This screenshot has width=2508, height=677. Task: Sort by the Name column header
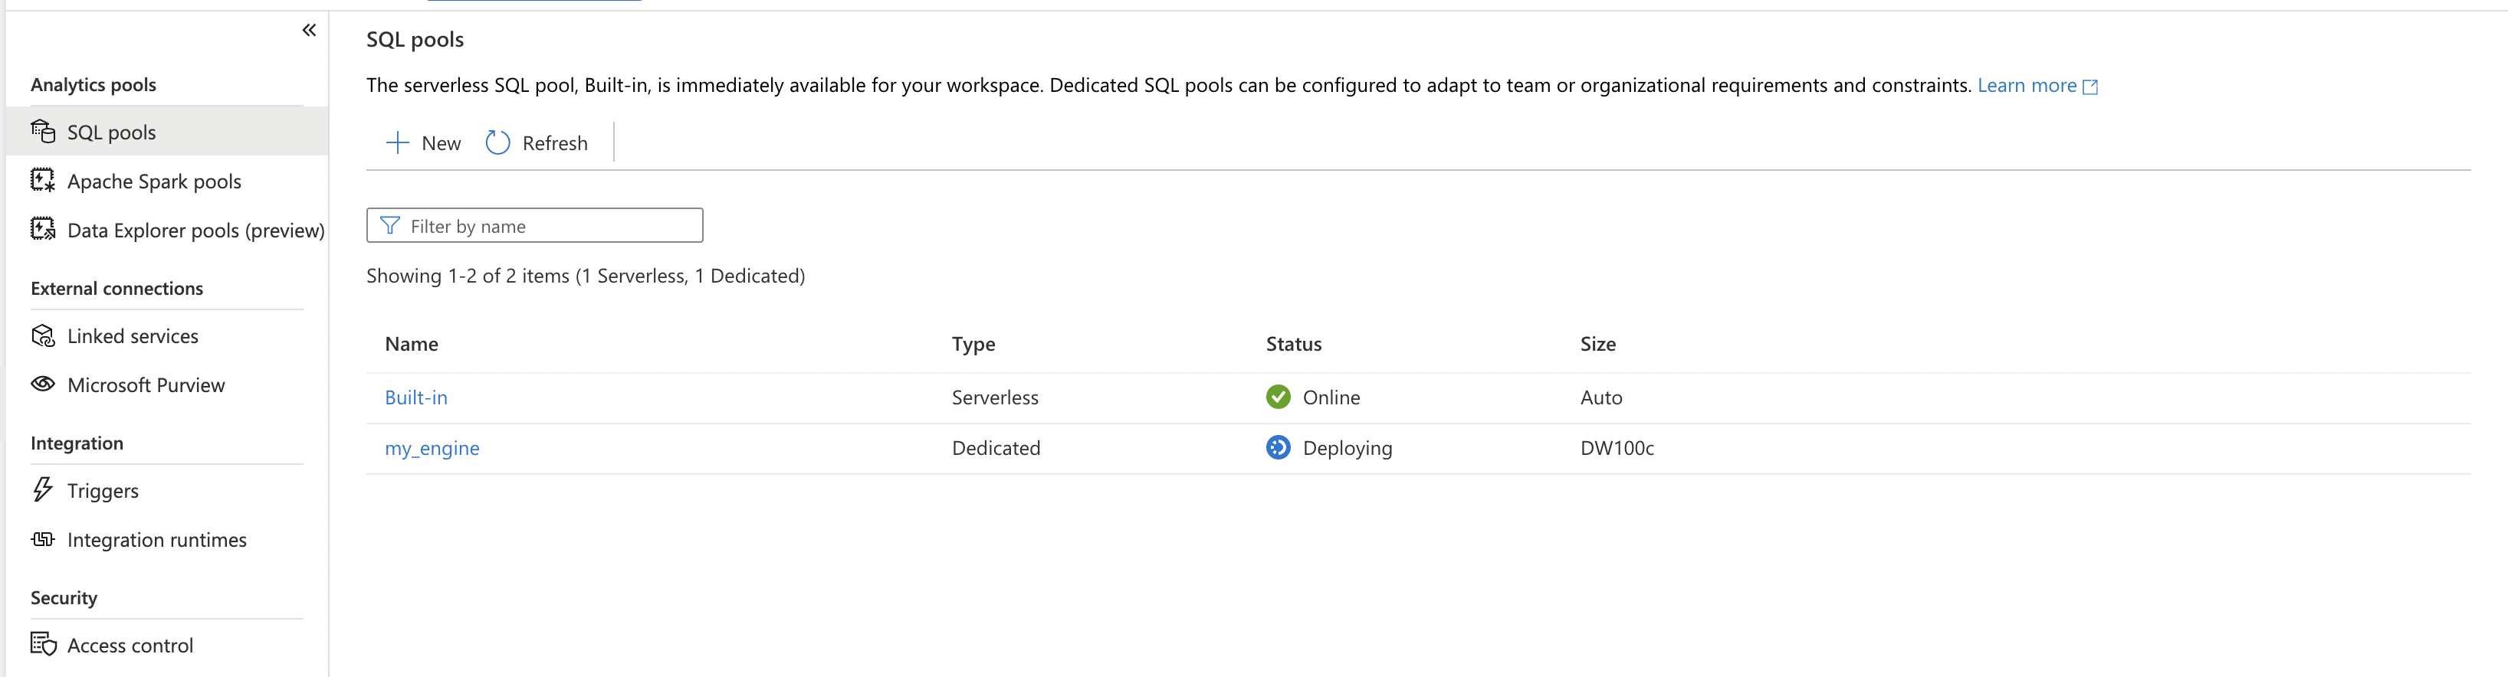[411, 343]
